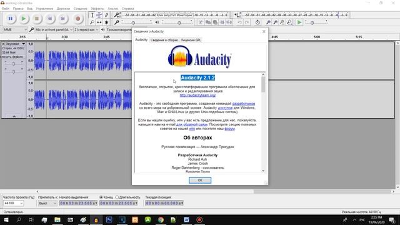Open the current position time format arrow
The height and width of the screenshot is (225, 400).
(182, 203)
